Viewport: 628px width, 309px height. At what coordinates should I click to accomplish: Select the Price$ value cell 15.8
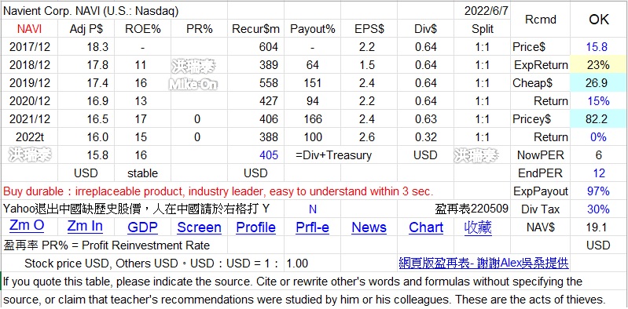click(599, 47)
